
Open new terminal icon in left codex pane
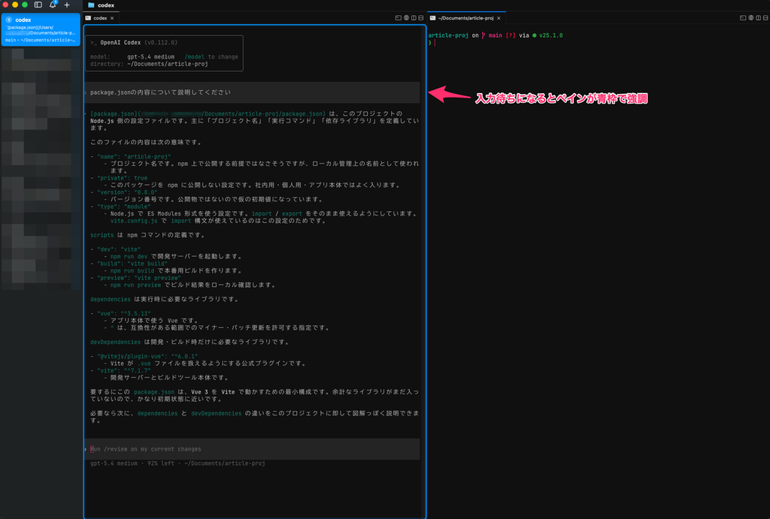(x=399, y=18)
